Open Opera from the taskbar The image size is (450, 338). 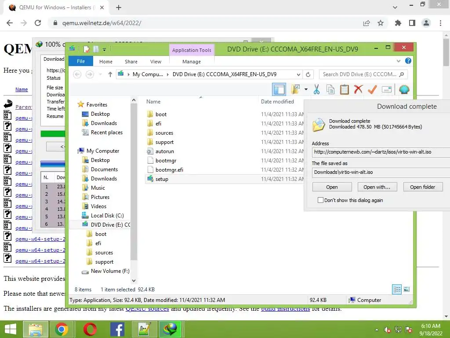tap(90, 329)
